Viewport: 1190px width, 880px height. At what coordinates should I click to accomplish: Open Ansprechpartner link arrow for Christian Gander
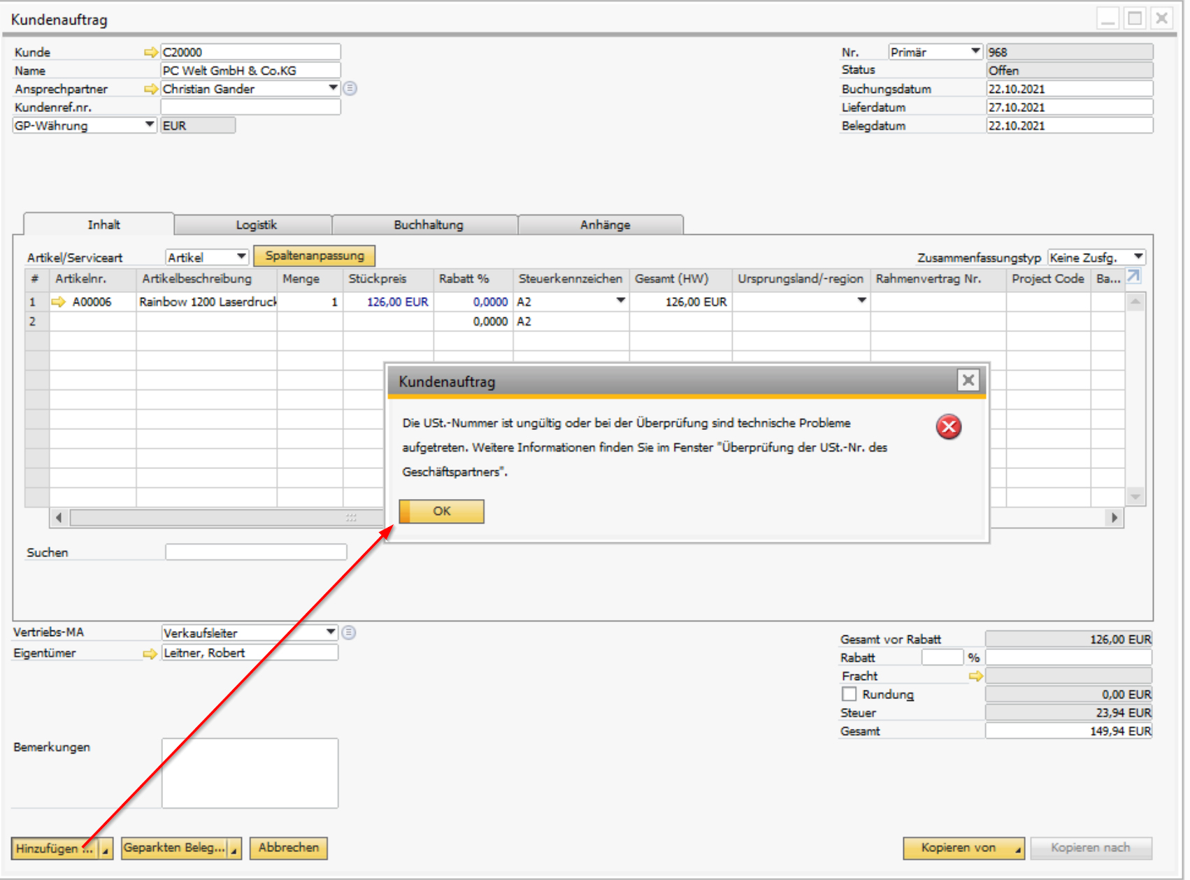(150, 89)
